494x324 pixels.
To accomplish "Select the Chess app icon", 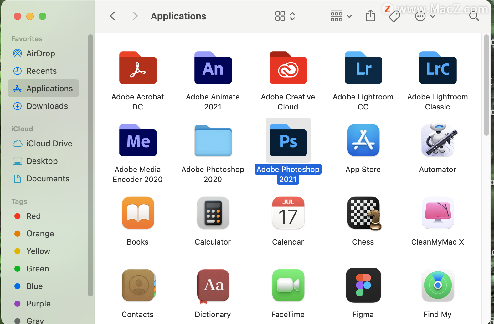I will (364, 213).
